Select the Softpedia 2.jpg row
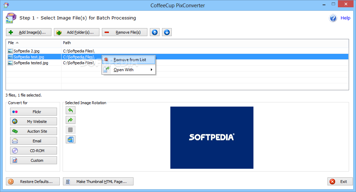 coord(177,51)
